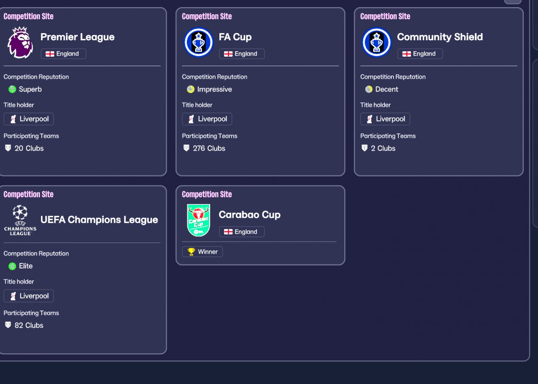
Task: Click the Superb reputation indicator icon
Action: 12,89
